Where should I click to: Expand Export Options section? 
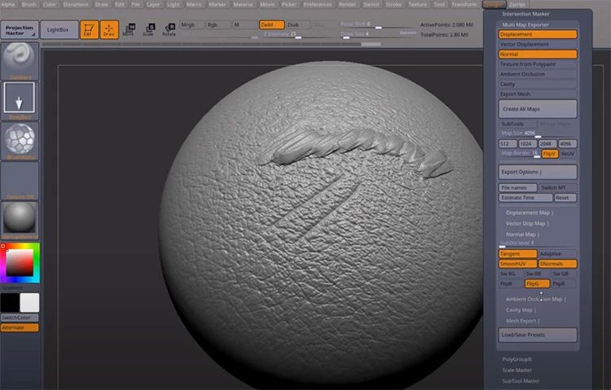538,172
